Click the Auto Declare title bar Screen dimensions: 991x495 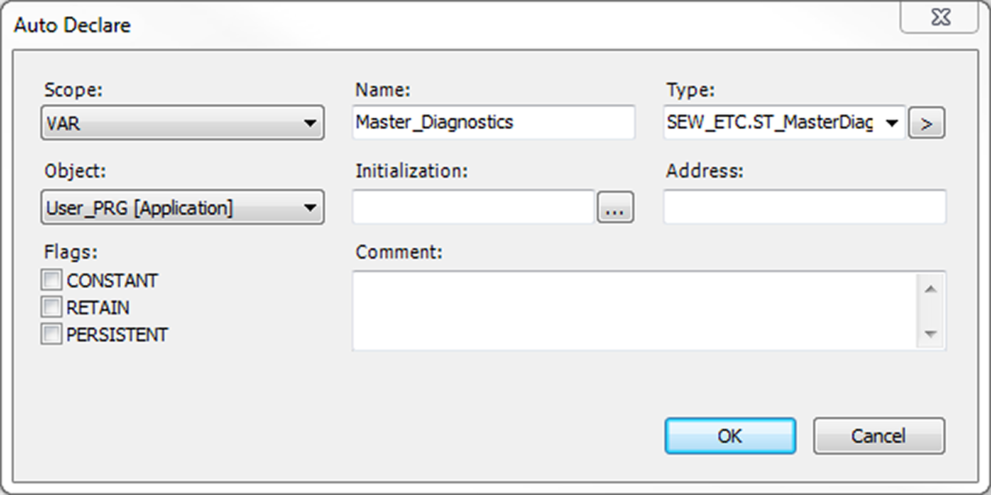pos(442,24)
